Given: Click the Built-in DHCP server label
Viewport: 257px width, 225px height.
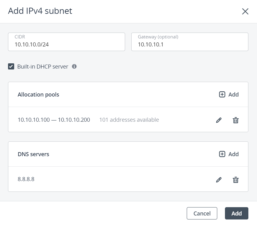Looking at the screenshot, I should coord(43,66).
